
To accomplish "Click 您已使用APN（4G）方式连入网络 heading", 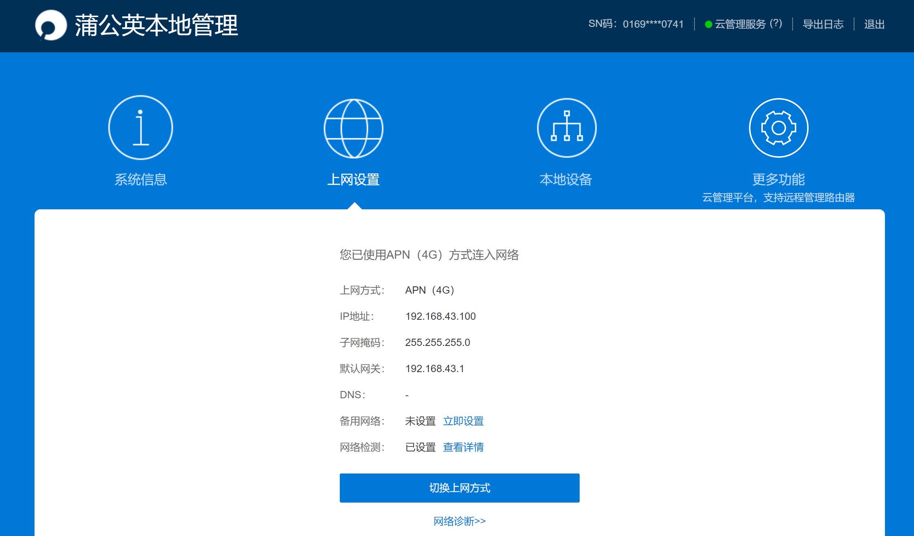I will click(x=429, y=255).
